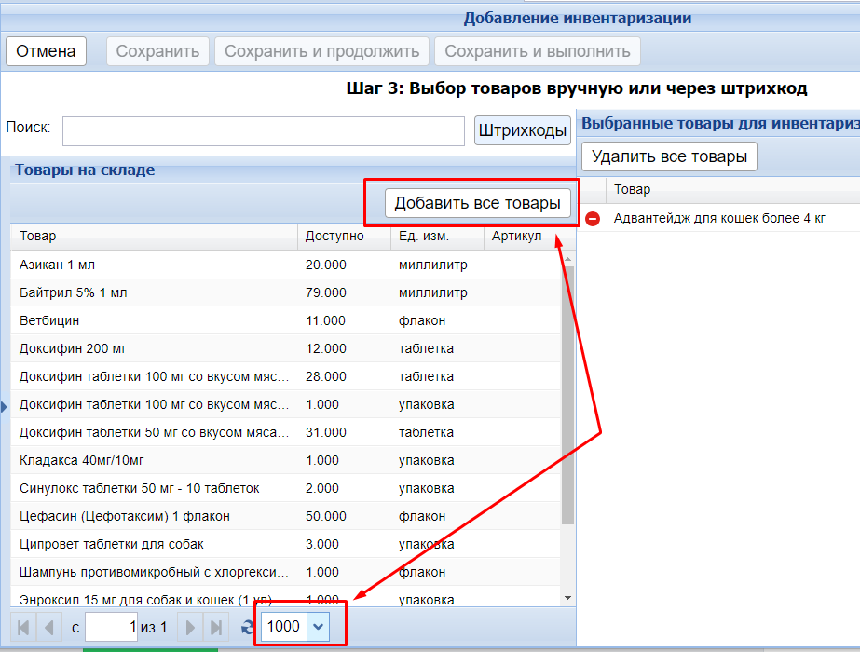Click the last page navigation icon
This screenshot has height=652, width=860.
point(215,627)
